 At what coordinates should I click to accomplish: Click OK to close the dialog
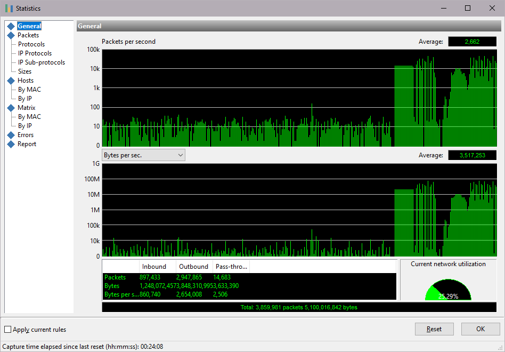click(x=480, y=329)
